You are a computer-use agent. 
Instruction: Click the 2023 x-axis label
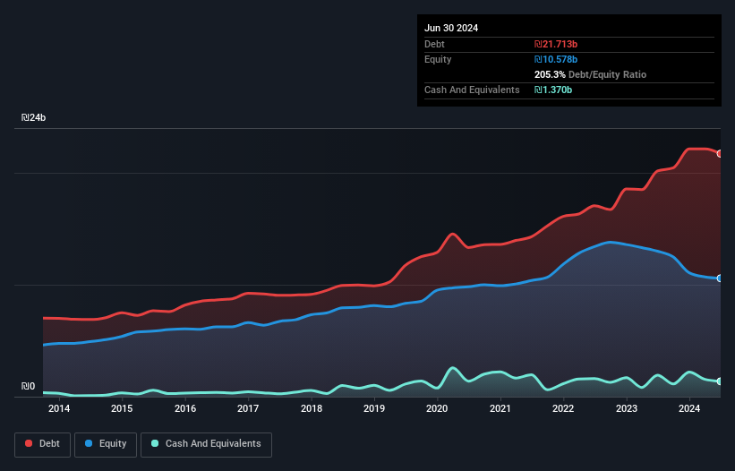coord(627,408)
